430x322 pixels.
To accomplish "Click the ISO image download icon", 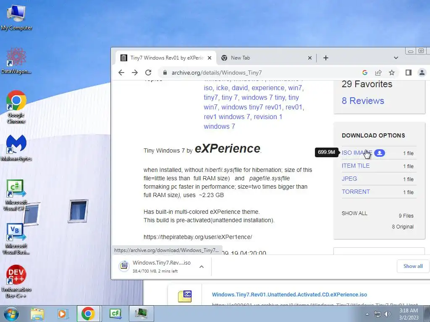I will (x=380, y=153).
